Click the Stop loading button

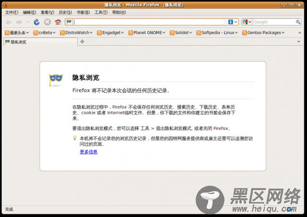47,22
